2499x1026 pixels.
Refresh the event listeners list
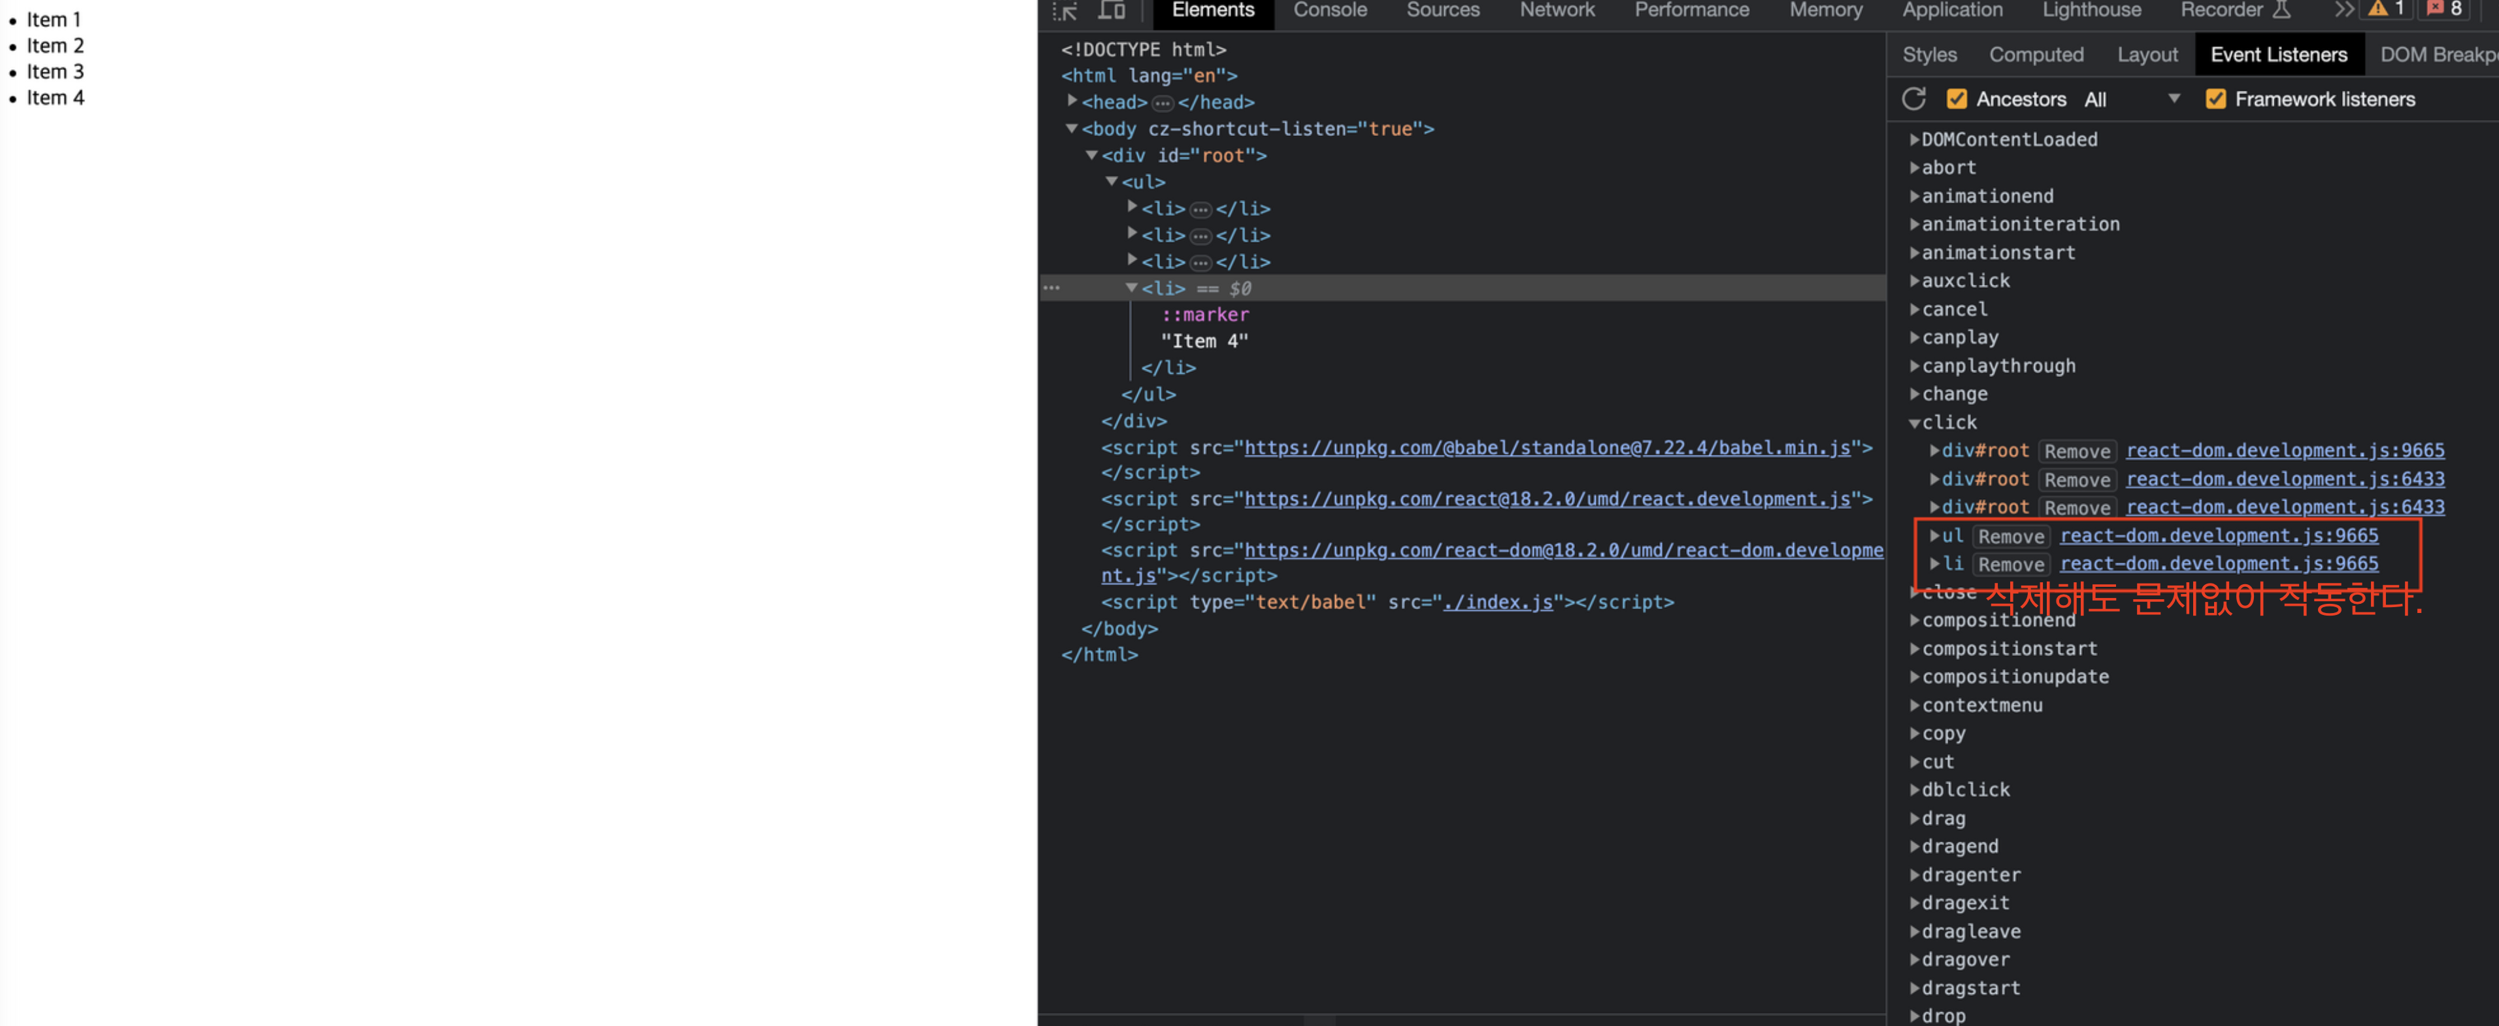tap(1913, 99)
